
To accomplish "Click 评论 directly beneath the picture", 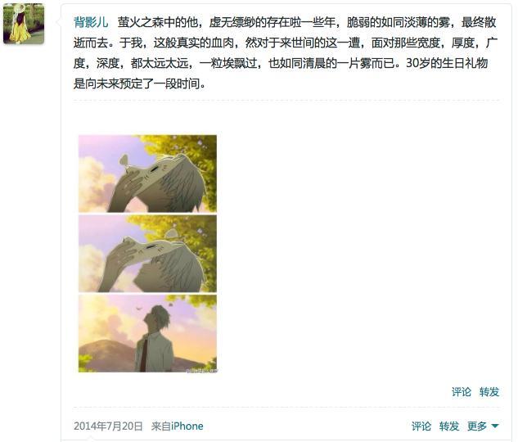I will [x=462, y=392].
